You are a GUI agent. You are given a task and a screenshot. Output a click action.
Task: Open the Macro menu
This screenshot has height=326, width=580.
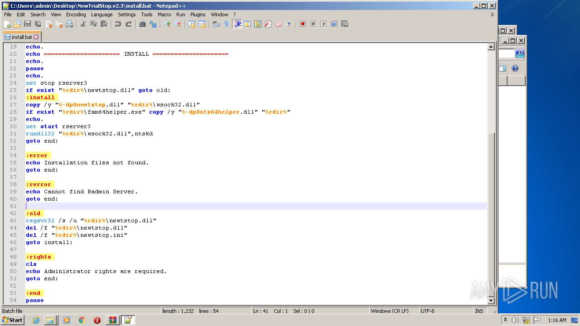point(164,14)
